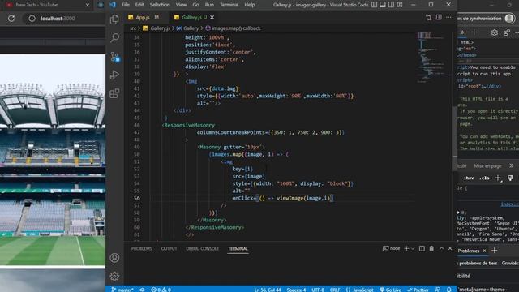Viewport: 519px width, 292px height.
Task: Click Ln 56, Col 44 status item
Action: pyautogui.click(x=268, y=289)
